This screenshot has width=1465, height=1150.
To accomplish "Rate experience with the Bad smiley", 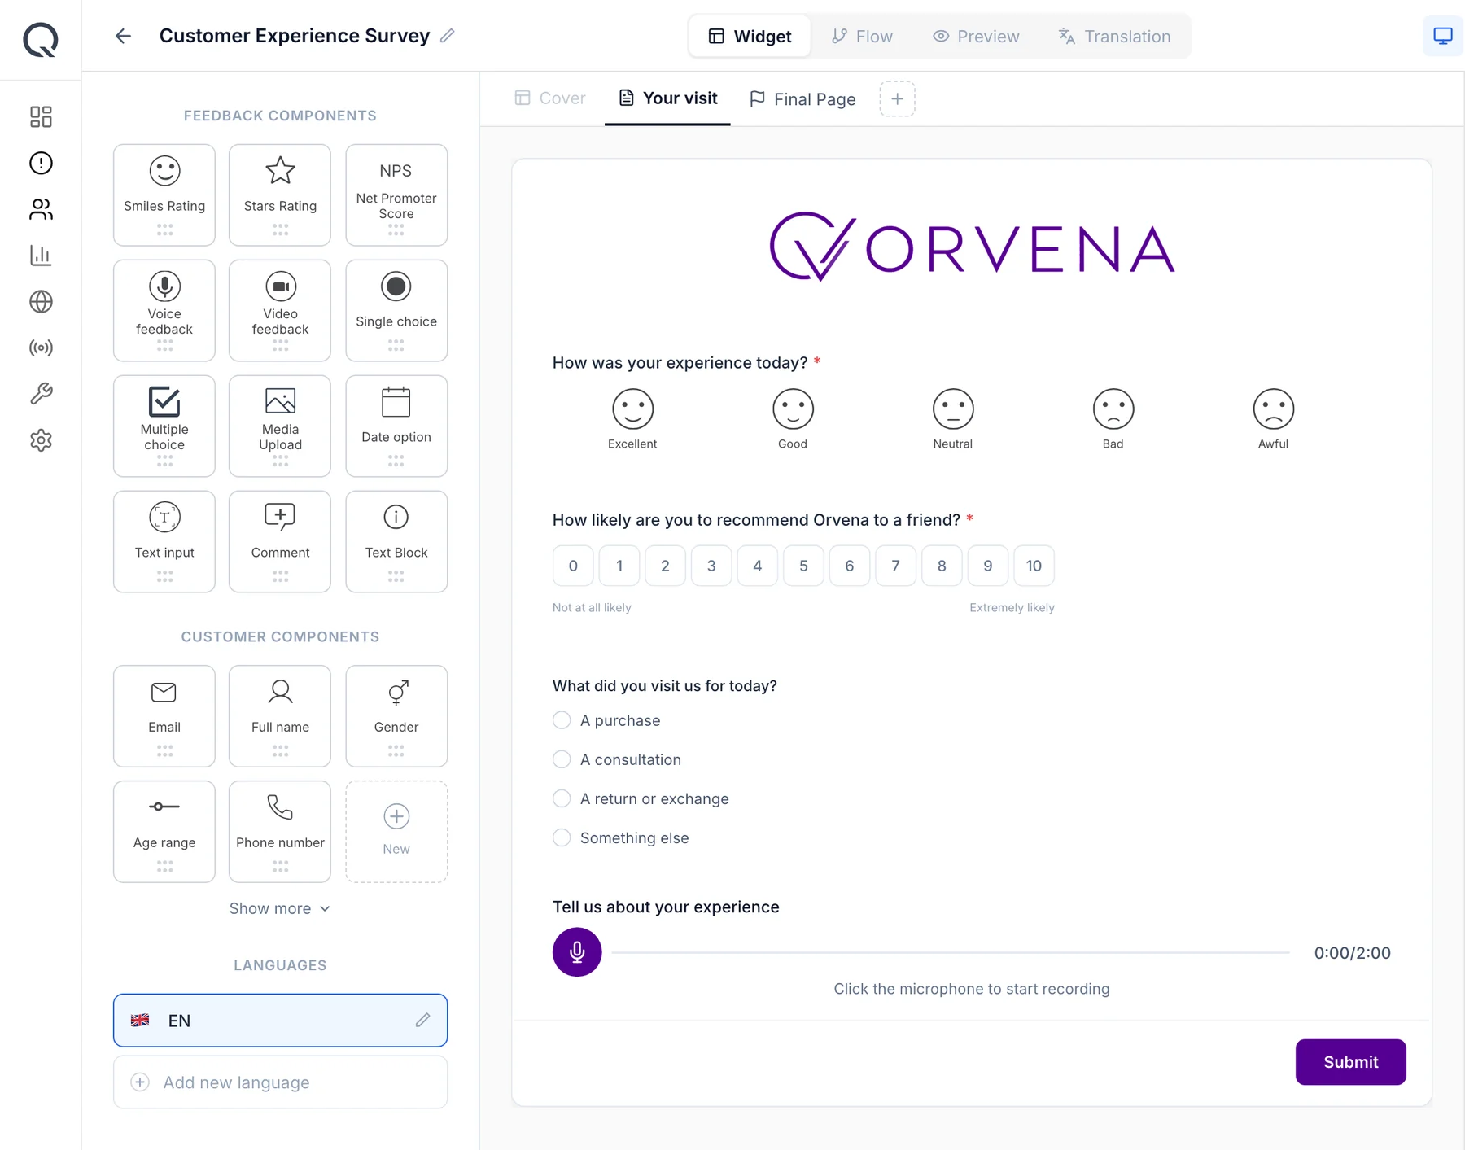I will coord(1113,409).
